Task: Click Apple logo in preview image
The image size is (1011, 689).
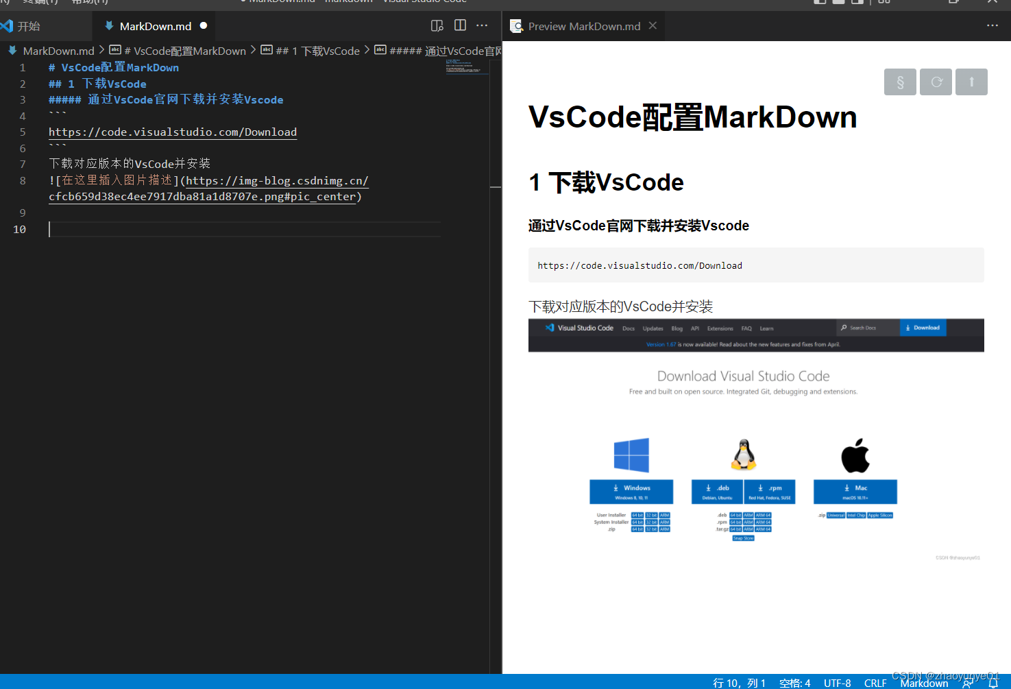Action: coord(855,455)
